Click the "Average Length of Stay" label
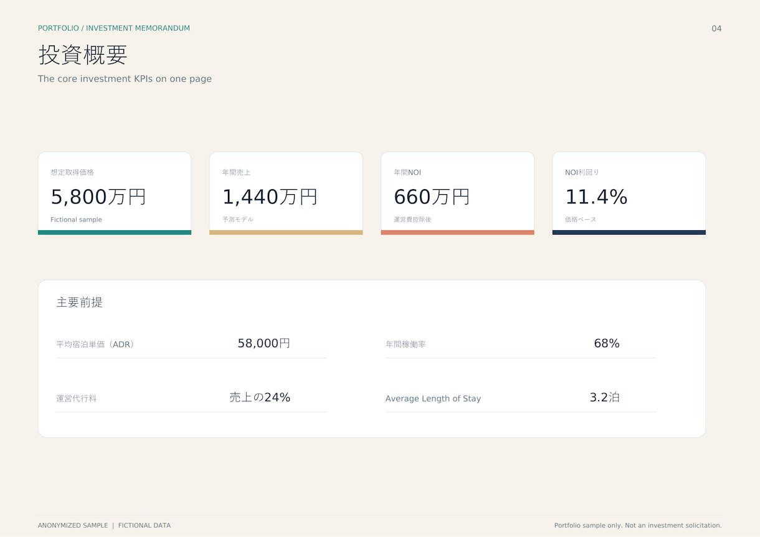Viewport: 760px width, 537px height. pyautogui.click(x=433, y=398)
